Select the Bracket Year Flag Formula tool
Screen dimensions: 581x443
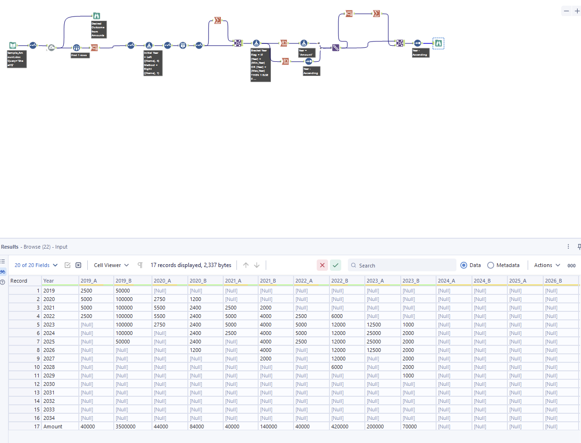(x=257, y=43)
